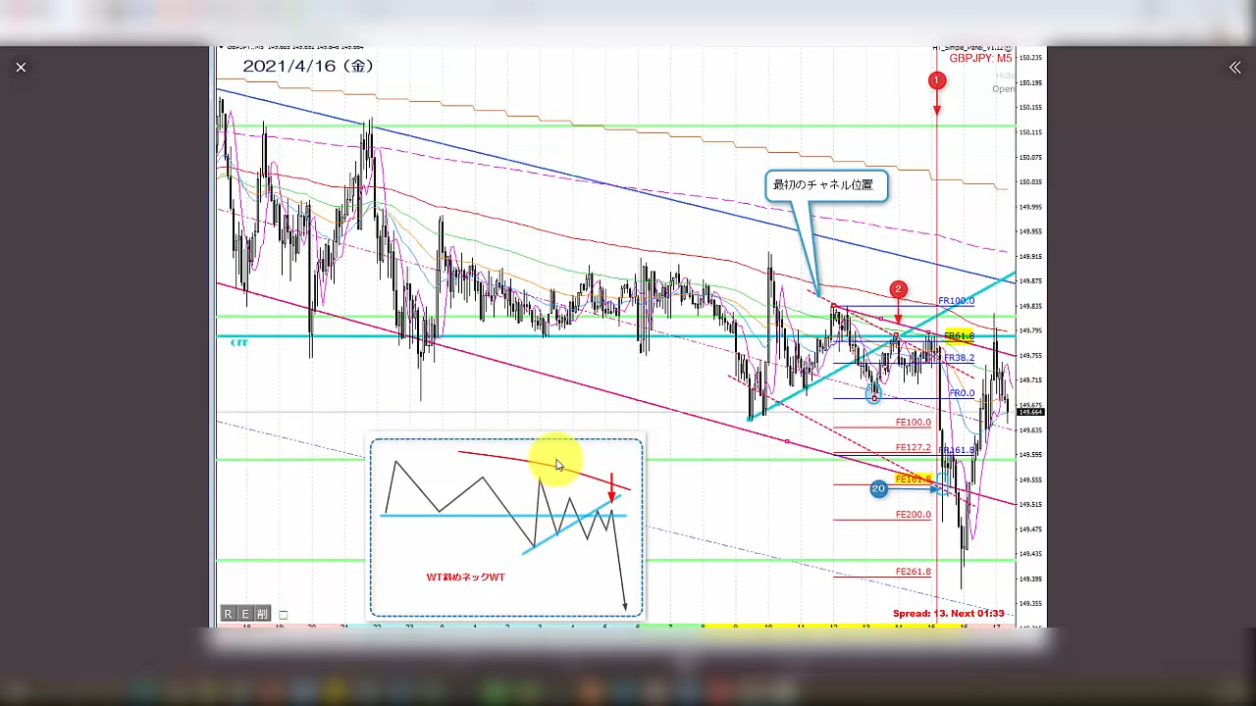
Task: Click the red circle marker 1
Action: [x=937, y=81]
